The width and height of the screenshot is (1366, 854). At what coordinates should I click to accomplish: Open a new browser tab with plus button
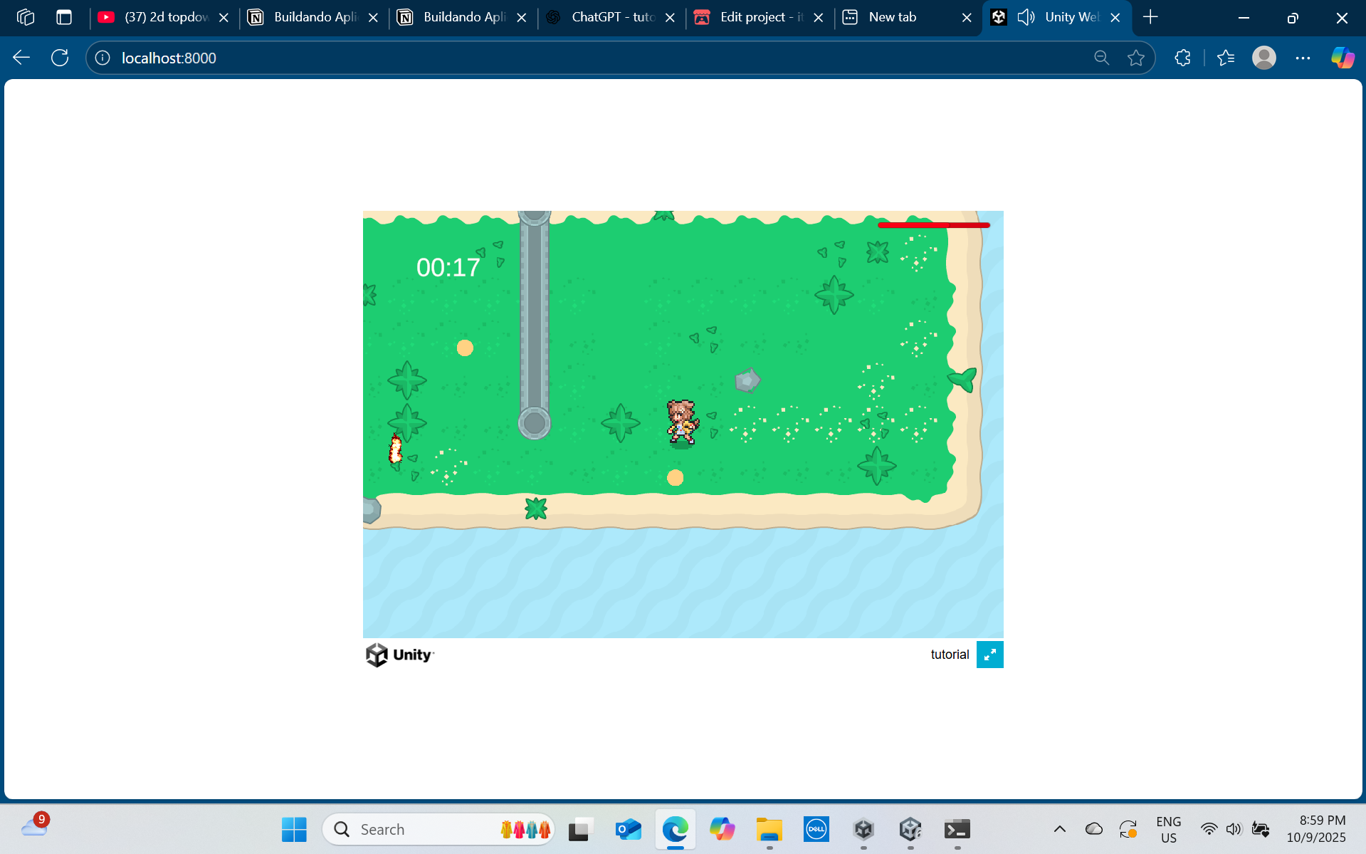click(1150, 17)
